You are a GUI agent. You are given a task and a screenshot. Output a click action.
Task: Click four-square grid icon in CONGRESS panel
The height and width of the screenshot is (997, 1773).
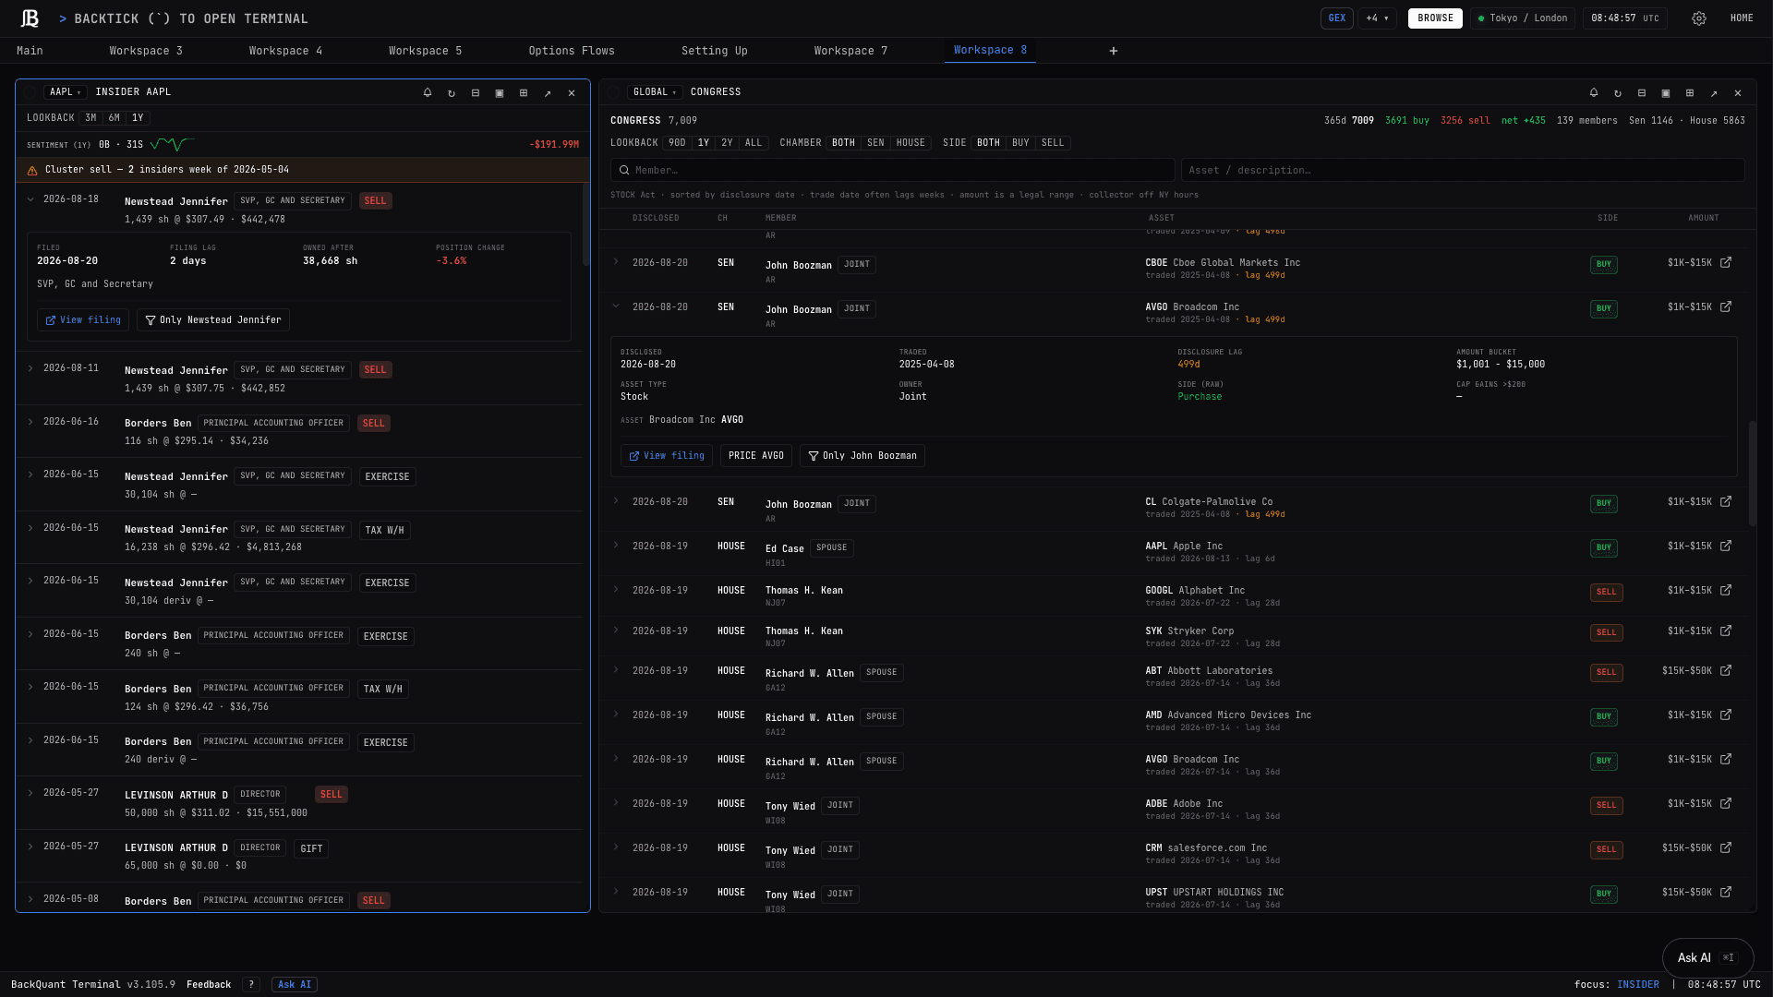click(1690, 92)
